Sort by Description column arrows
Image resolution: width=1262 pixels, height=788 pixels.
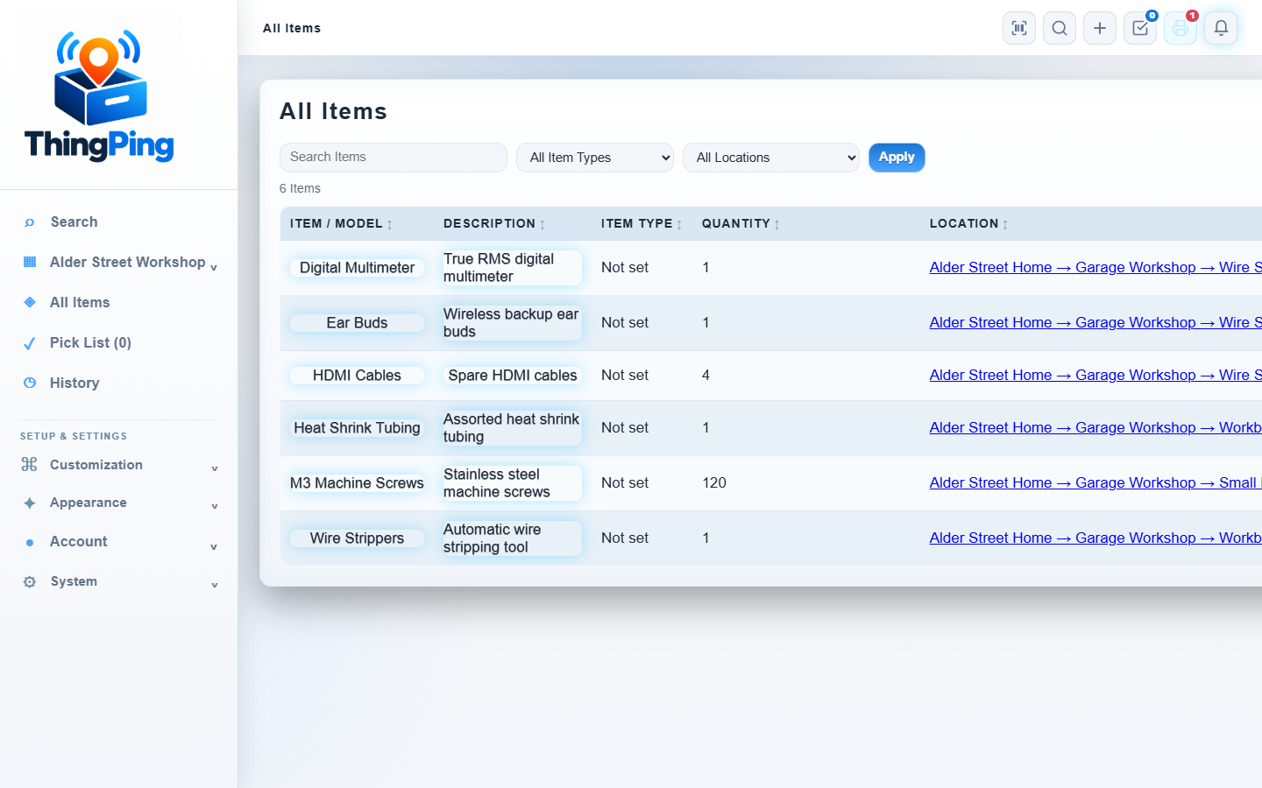(542, 225)
